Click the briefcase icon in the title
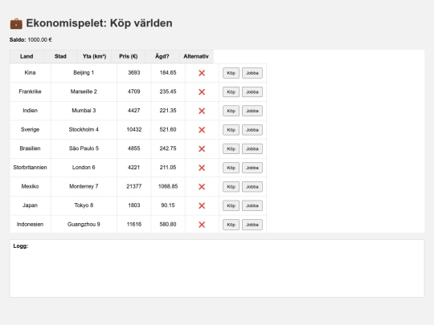 16,23
